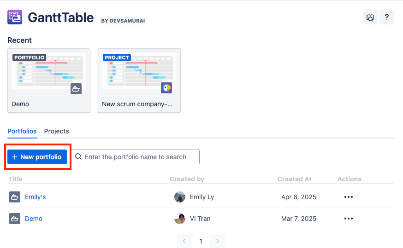Click the search magnifier icon
Viewport: 403px width, 248px height.
tap(78, 157)
